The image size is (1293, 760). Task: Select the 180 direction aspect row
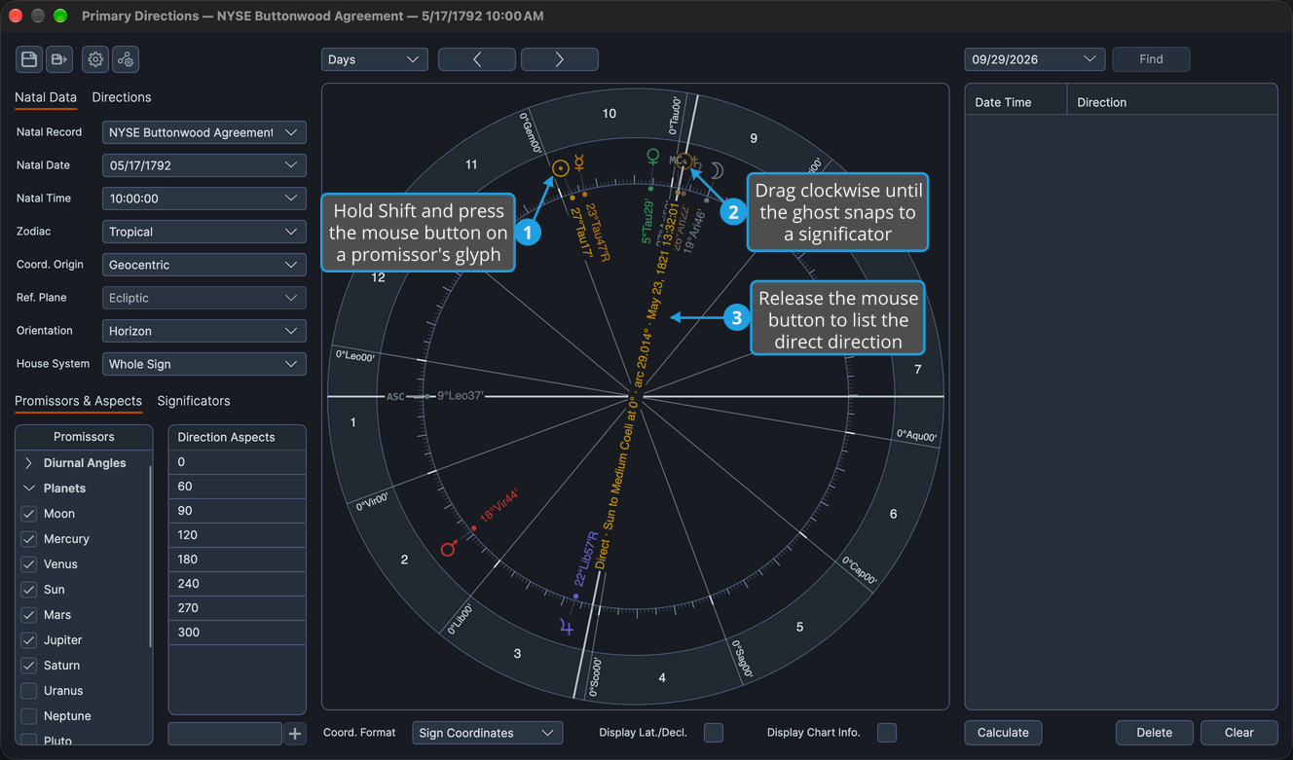point(238,560)
